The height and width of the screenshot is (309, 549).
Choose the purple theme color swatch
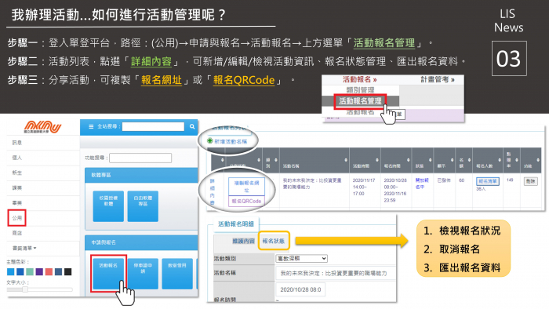[39, 272]
